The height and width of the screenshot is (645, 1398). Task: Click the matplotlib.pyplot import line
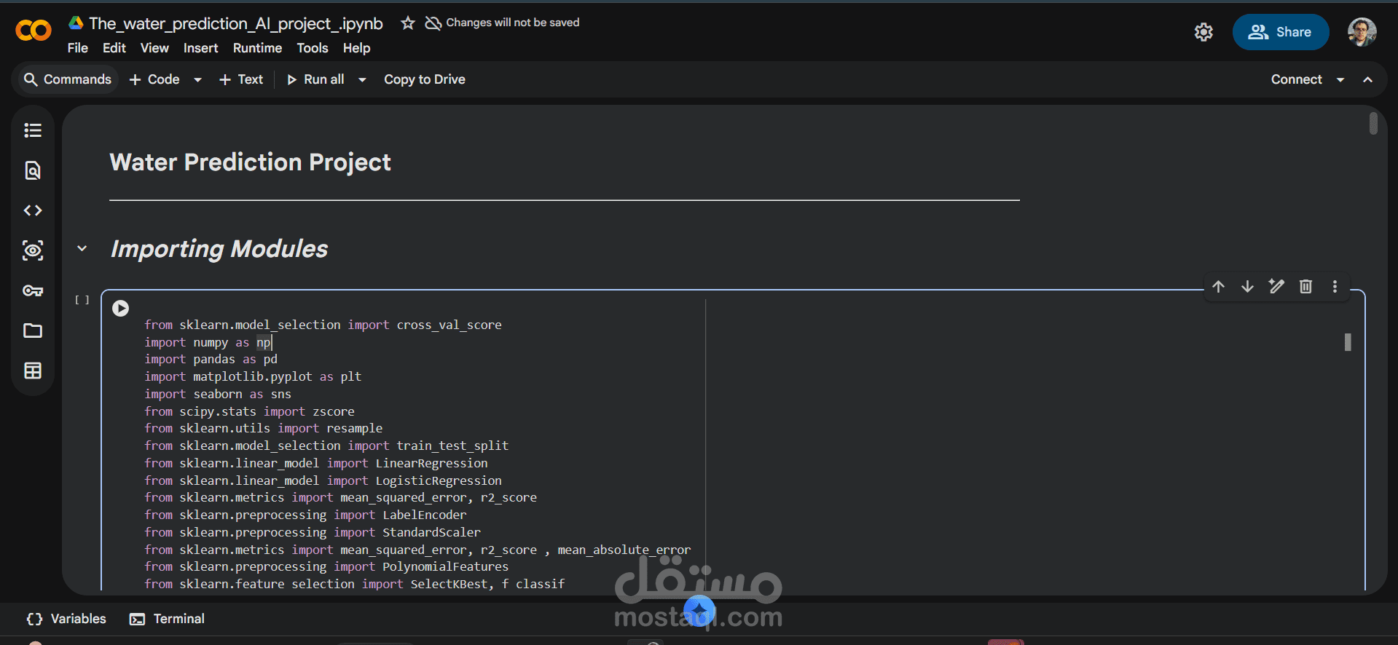pyautogui.click(x=253, y=376)
